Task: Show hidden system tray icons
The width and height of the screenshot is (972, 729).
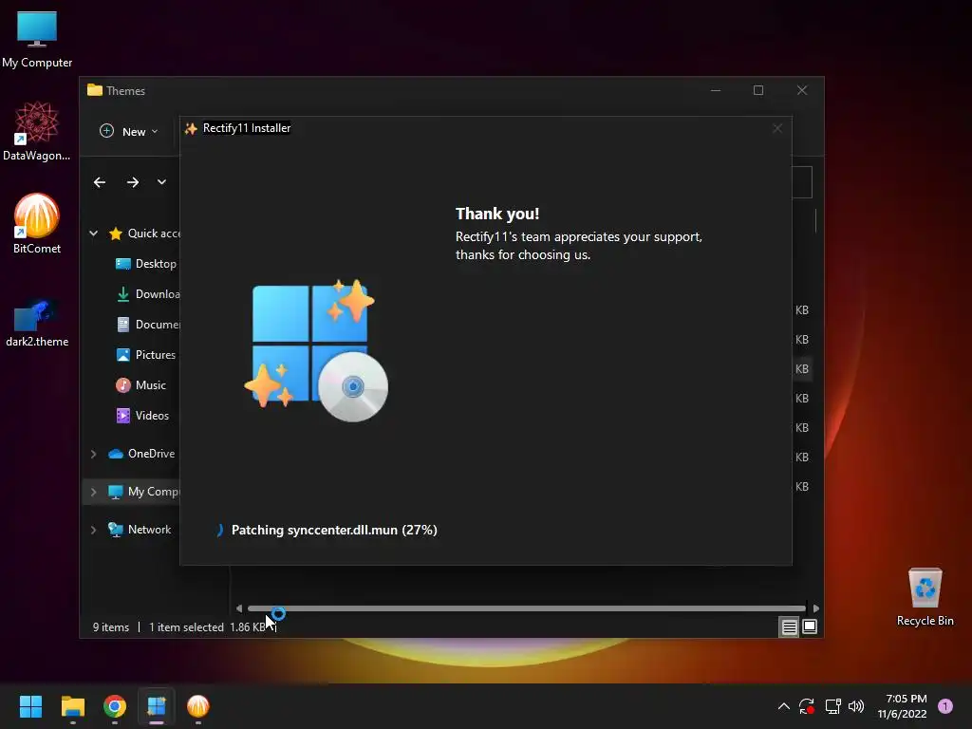Action: click(x=783, y=706)
